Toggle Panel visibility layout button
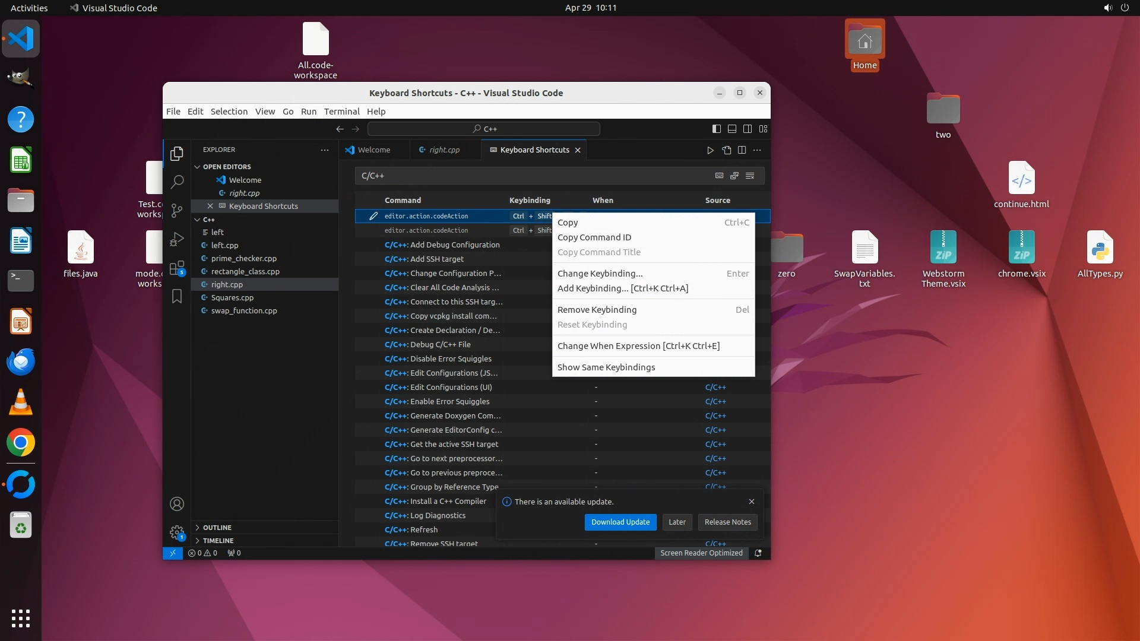 [x=732, y=129]
